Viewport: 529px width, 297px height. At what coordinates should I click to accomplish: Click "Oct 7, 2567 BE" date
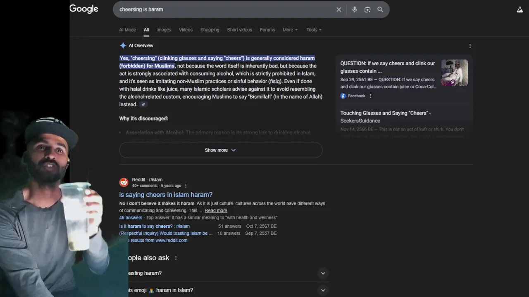tap(261, 226)
